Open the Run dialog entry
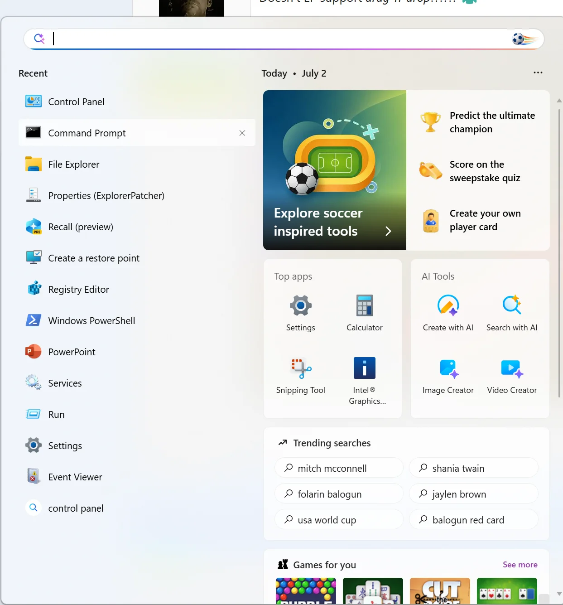Image resolution: width=563 pixels, height=605 pixels. tap(137, 414)
